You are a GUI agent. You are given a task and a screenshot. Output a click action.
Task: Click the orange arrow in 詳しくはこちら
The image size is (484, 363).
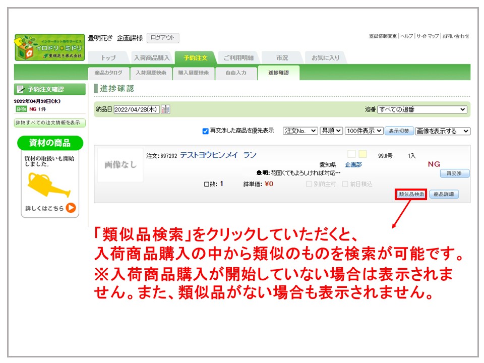pos(71,208)
